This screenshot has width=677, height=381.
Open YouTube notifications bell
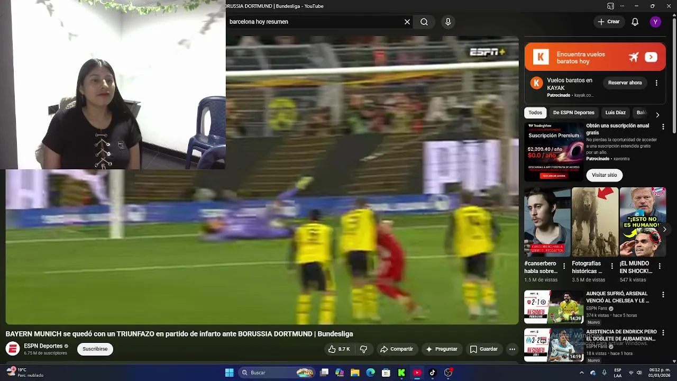coord(635,22)
